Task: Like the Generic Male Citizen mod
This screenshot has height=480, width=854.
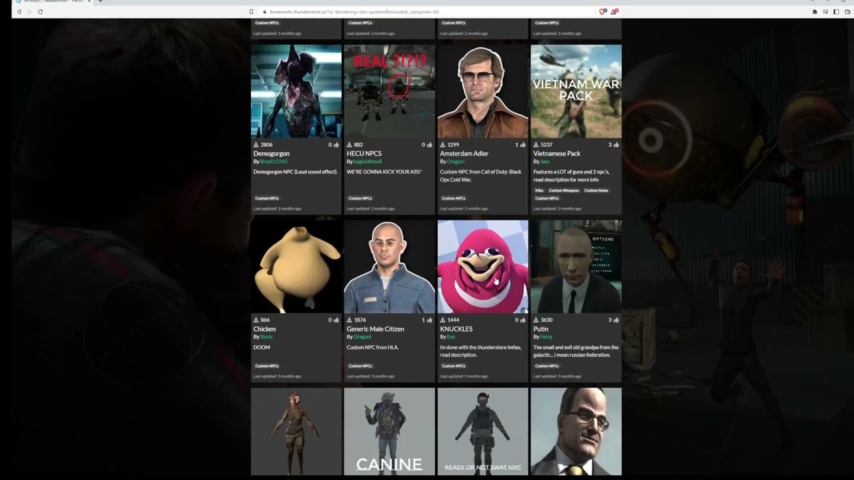Action: pyautogui.click(x=429, y=319)
